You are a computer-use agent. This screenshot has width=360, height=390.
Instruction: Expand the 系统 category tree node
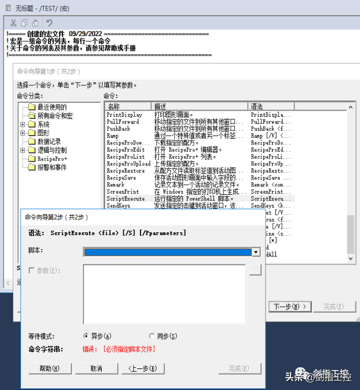pos(23,124)
